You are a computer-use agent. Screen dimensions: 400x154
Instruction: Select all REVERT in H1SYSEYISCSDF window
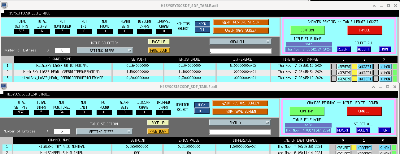pos(344,49)
